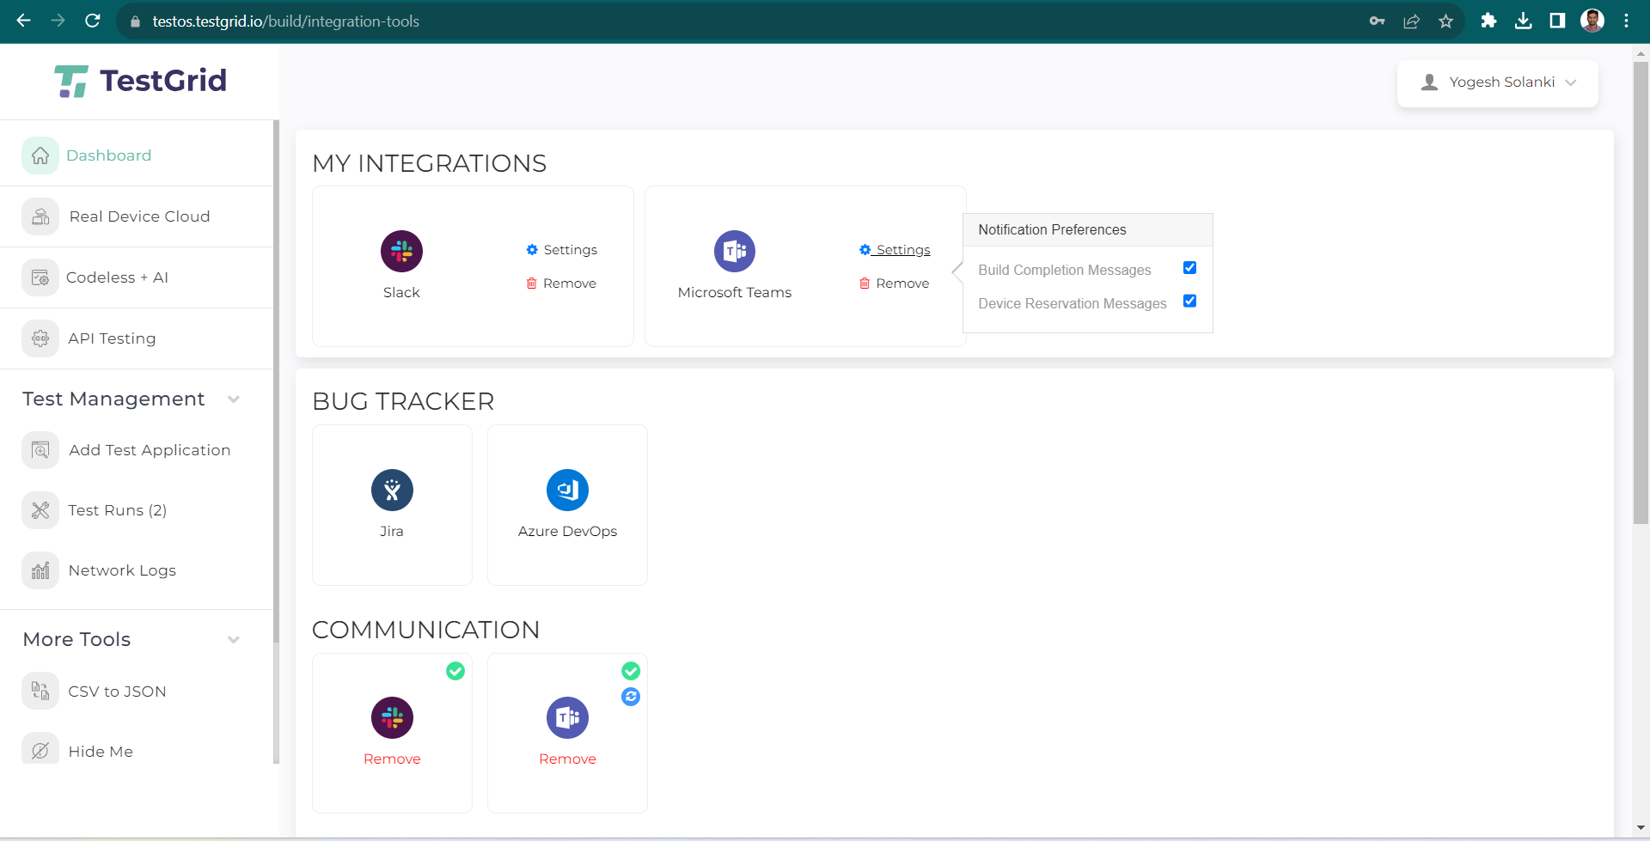This screenshot has width=1650, height=841.
Task: Click the page scrollbar down arrow
Action: point(1641,828)
